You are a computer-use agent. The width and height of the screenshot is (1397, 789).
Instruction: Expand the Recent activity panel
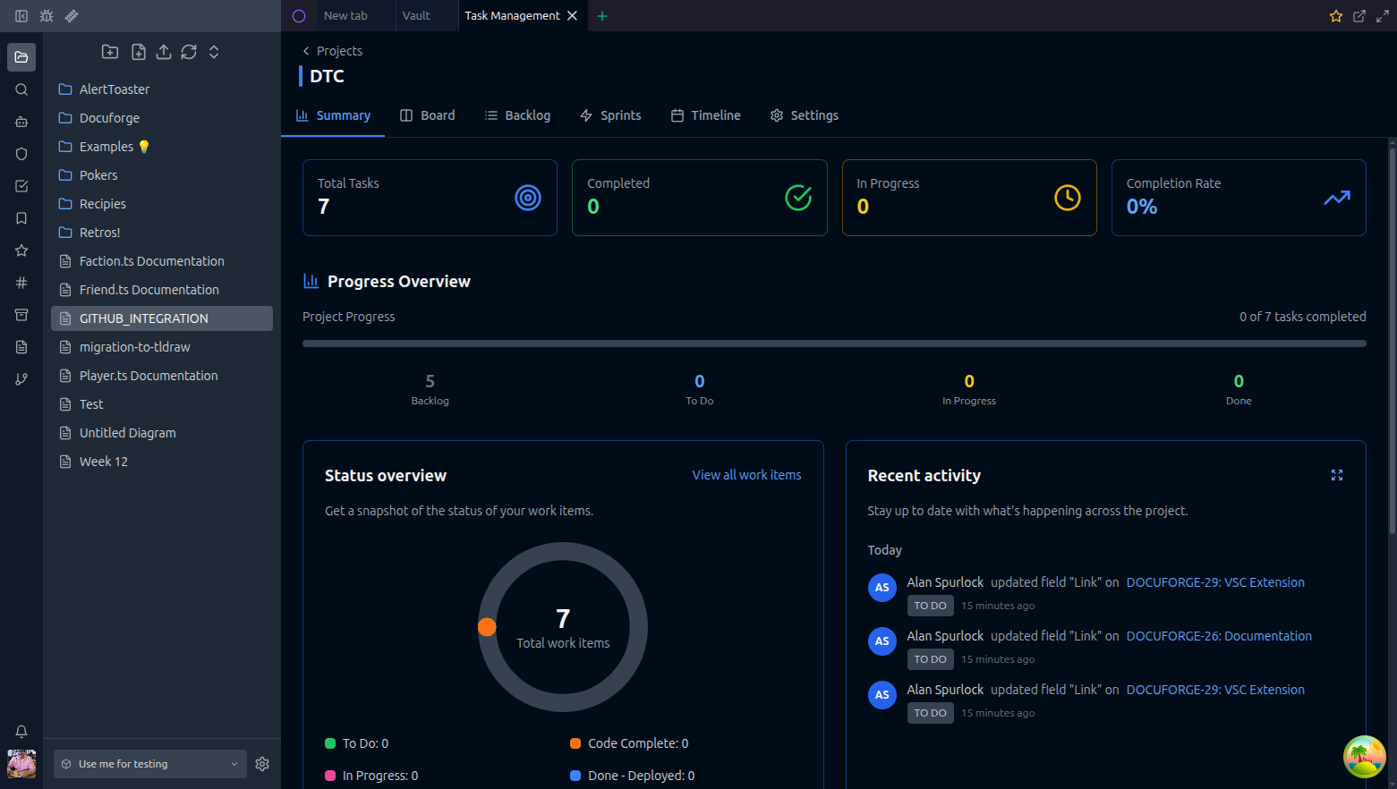1337,475
